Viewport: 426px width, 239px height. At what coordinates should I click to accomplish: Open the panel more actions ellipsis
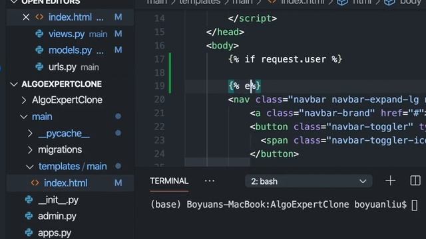click(x=210, y=181)
